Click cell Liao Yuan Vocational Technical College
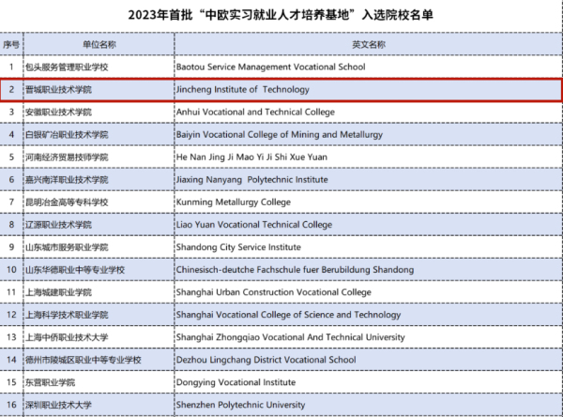 [x=369, y=225]
